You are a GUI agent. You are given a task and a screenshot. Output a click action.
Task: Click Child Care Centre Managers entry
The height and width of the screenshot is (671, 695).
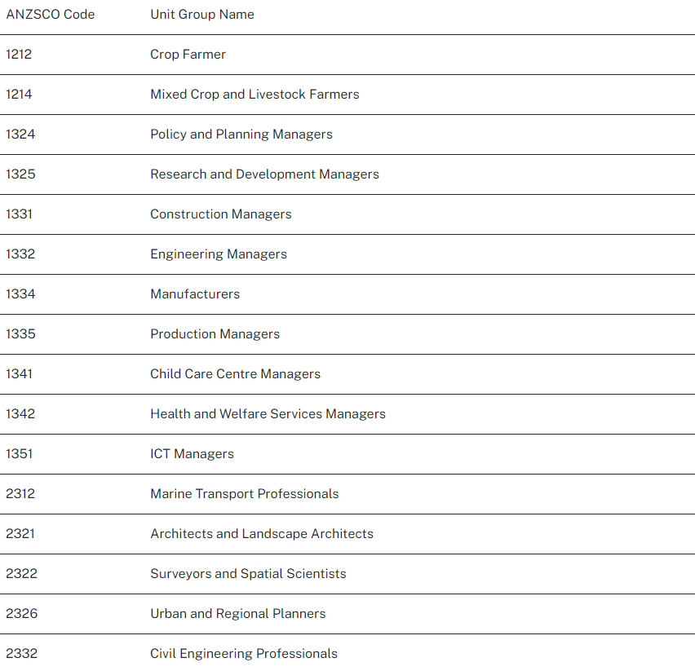pos(235,374)
